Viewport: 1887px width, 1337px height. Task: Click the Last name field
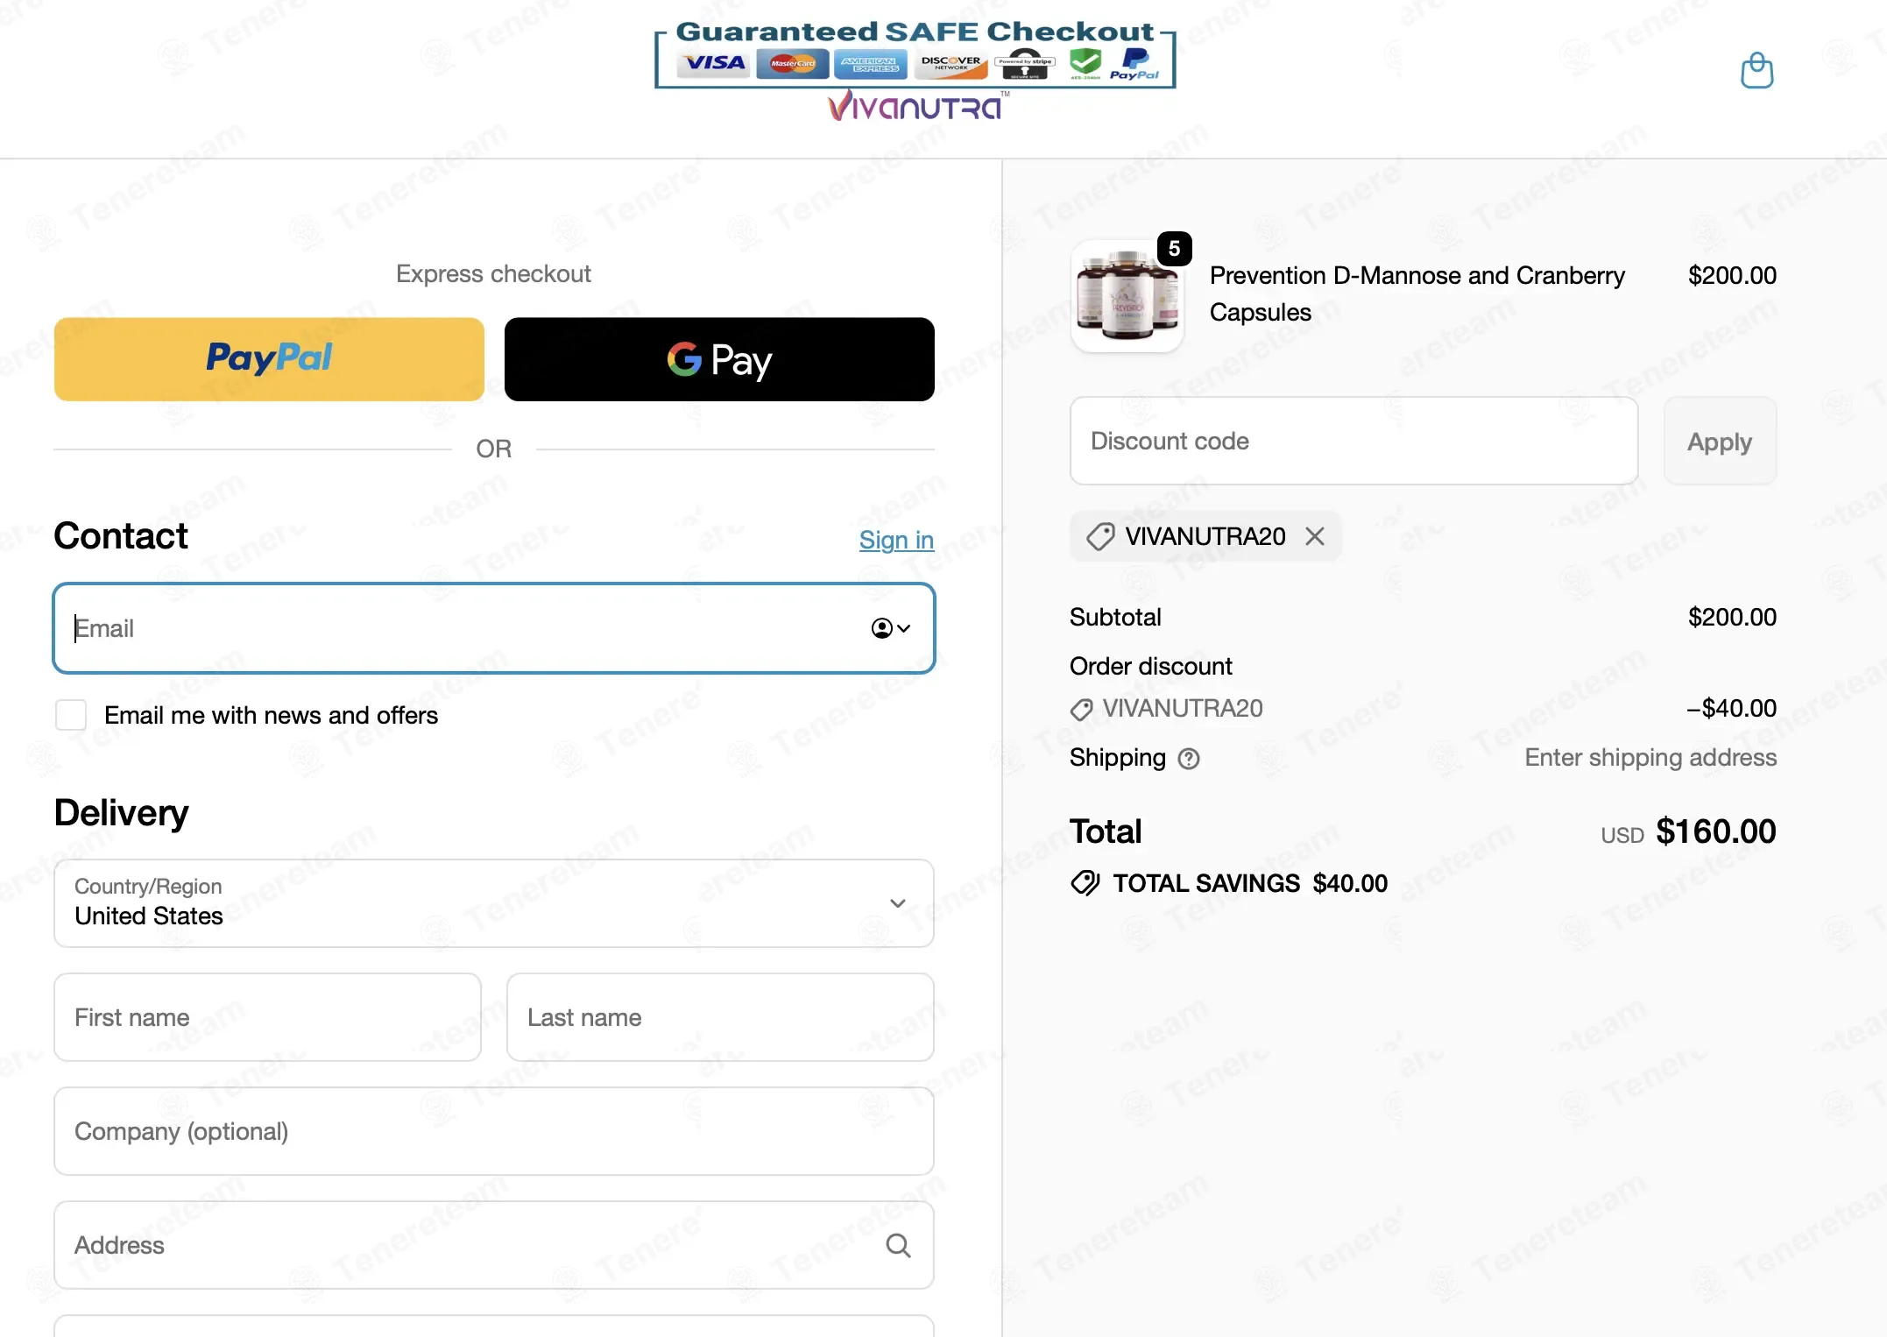point(720,1017)
